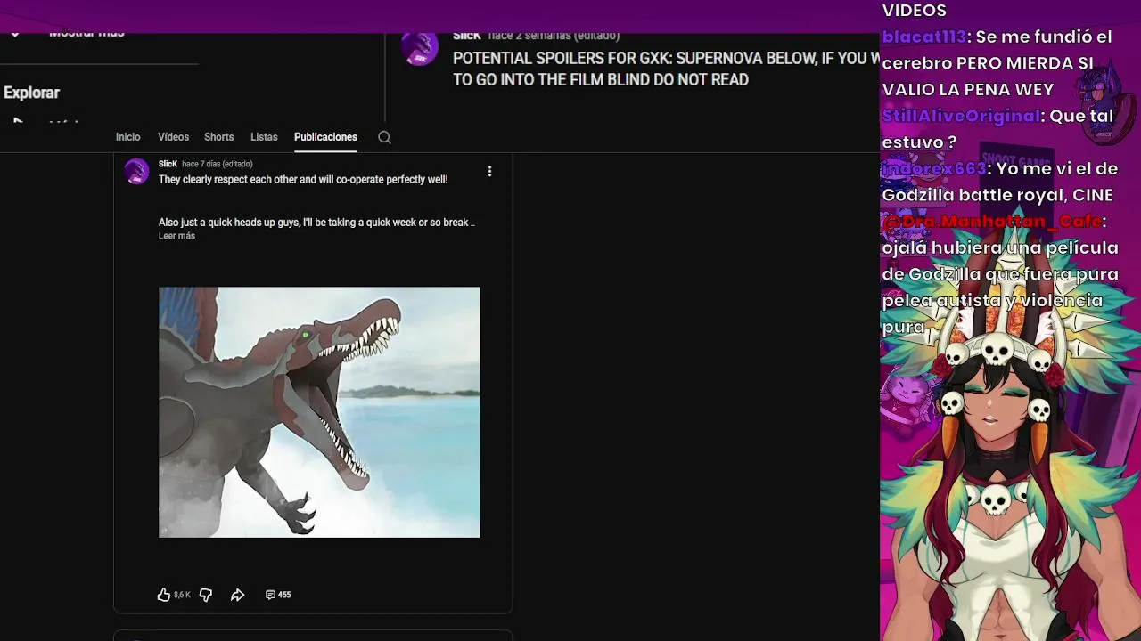Screen dimensions: 1141x641
Task: Like the SlicK spinosaurus post
Action: click(164, 595)
